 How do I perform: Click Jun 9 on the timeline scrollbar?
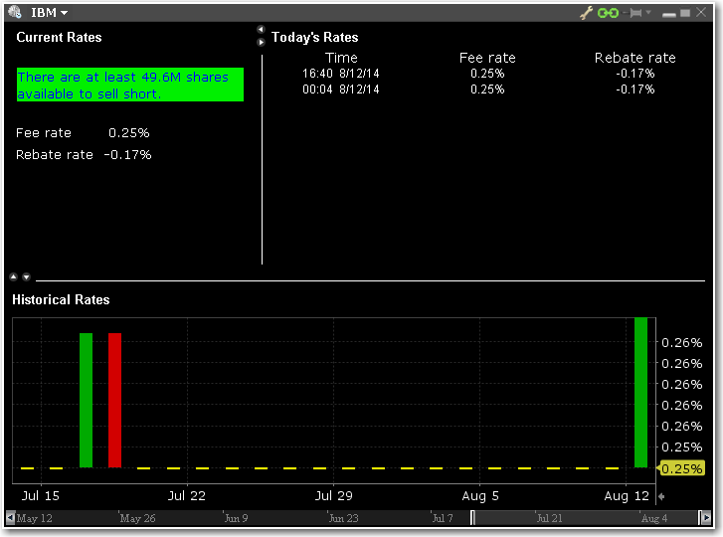point(236,518)
